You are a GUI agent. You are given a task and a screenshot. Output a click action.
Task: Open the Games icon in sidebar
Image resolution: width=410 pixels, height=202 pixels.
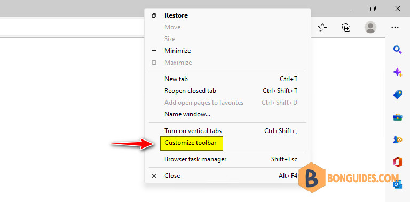pyautogui.click(x=397, y=139)
